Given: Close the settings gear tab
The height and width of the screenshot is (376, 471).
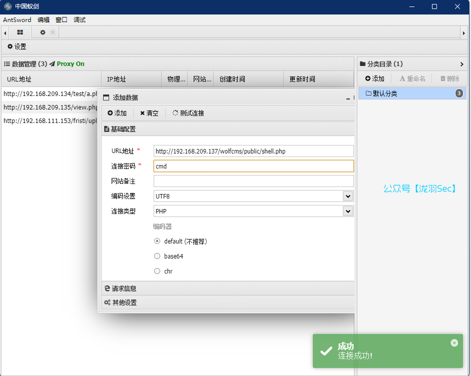Looking at the screenshot, I should click(x=53, y=32).
